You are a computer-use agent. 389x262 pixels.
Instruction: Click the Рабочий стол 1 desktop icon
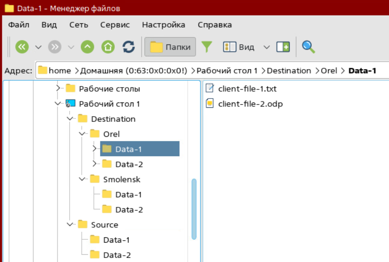70,103
